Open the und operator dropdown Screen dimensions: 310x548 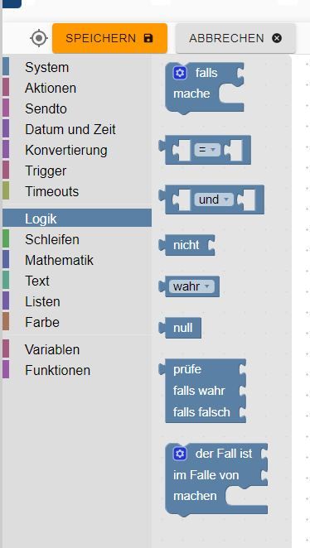(213, 199)
